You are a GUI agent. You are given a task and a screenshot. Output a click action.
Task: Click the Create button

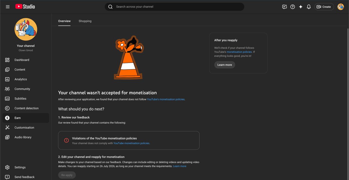pos(324,7)
